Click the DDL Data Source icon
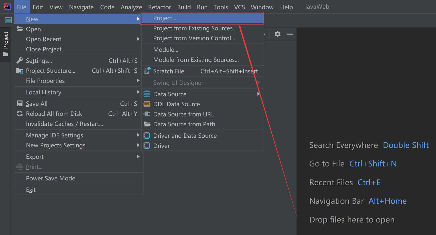 [147, 104]
